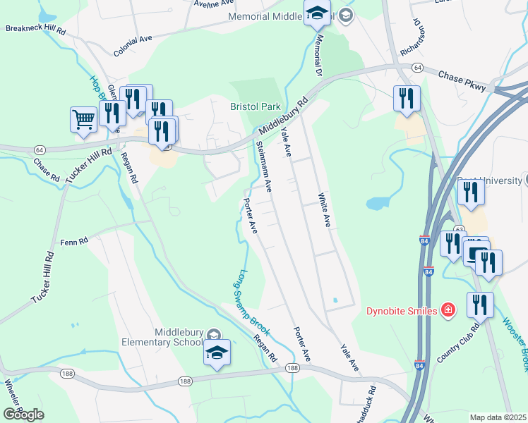Select the Route 64 shield on Chase Pkwy
The image size is (528, 423).
[x=418, y=68]
